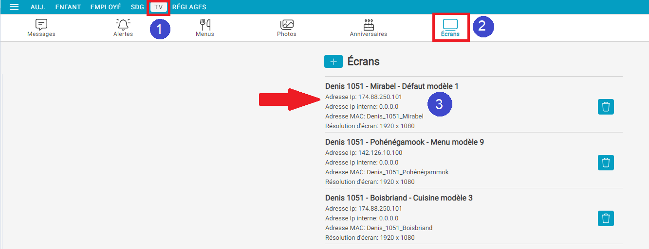649x249 pixels.
Task: Open the RÉGLAGES menu item
Action: coord(189,7)
